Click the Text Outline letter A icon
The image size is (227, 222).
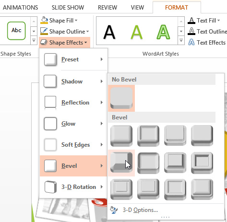191,31
